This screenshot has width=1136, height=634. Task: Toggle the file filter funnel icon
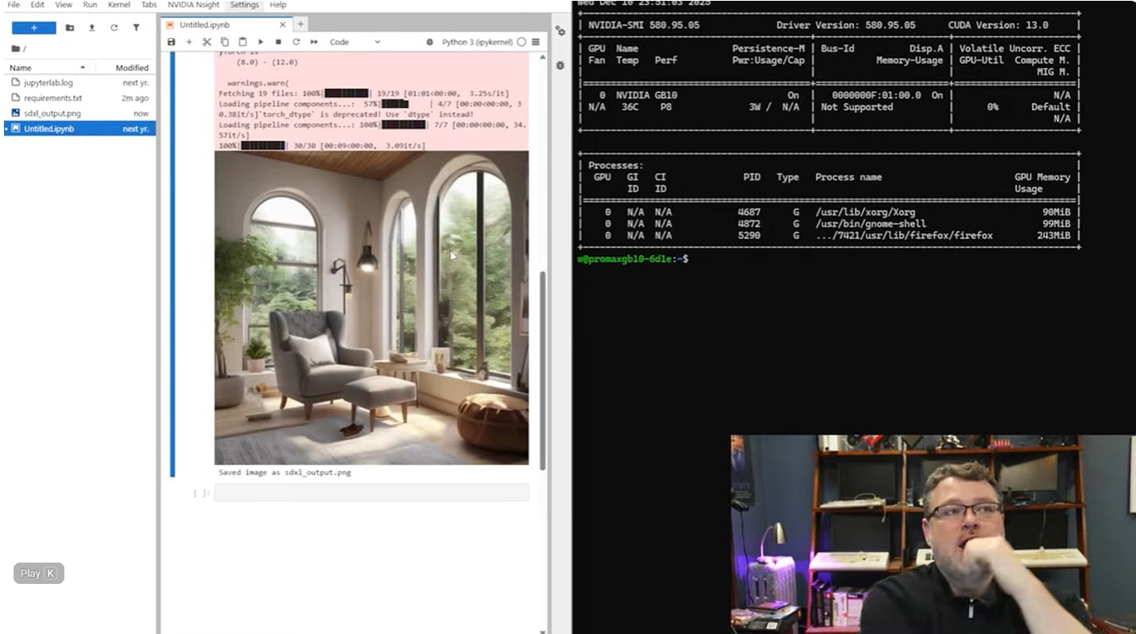click(x=136, y=28)
